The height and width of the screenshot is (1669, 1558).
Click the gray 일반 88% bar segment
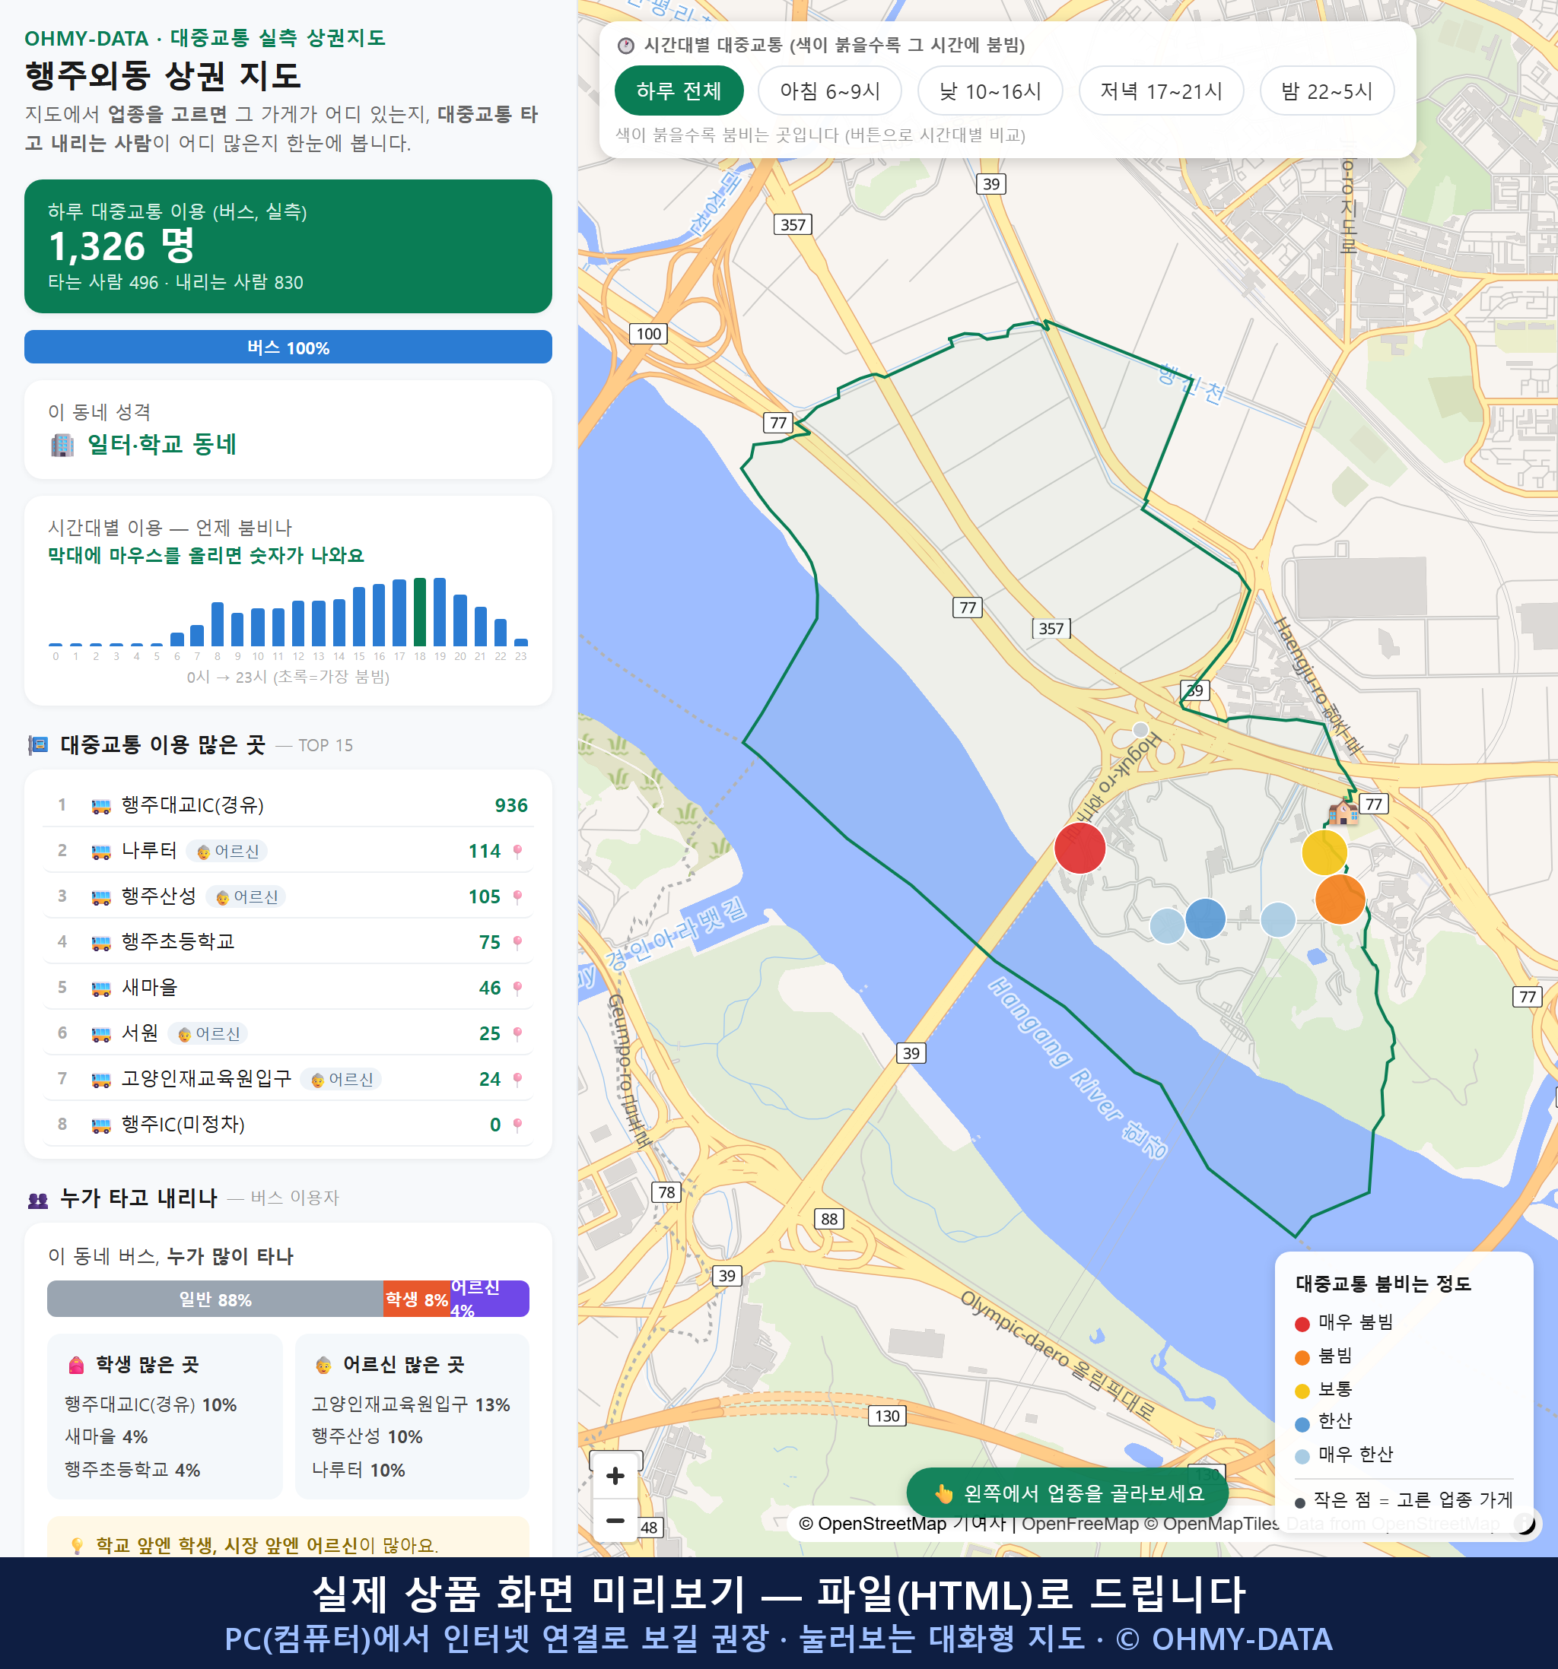215,1299
